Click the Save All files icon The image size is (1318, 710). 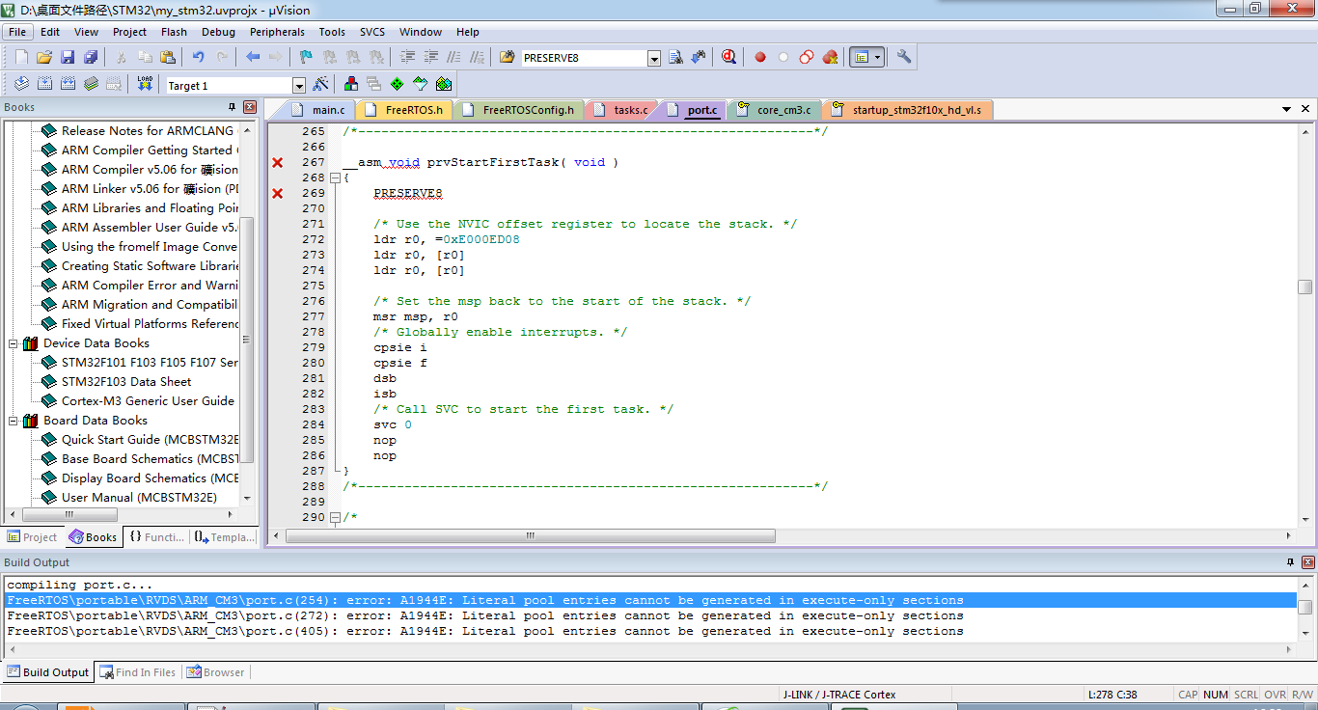point(90,58)
